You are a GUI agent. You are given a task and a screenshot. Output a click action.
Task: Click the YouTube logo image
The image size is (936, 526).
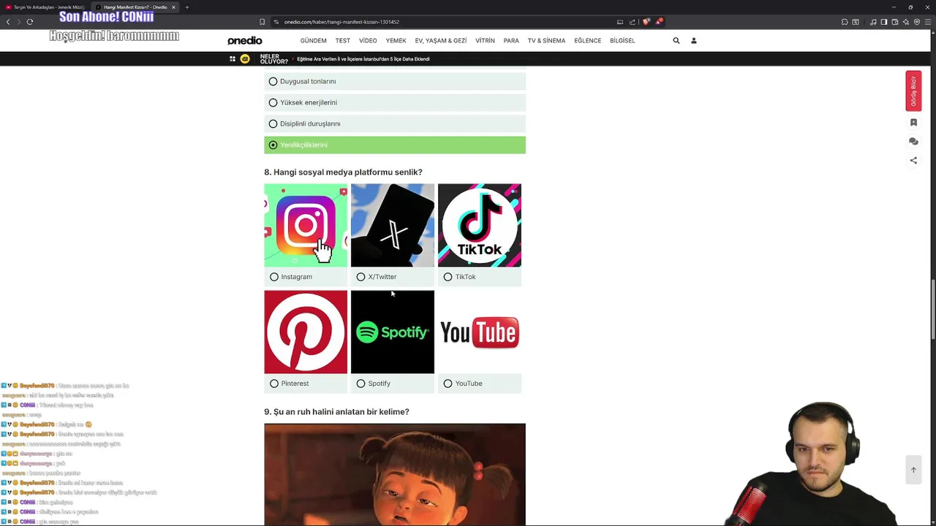[480, 332]
